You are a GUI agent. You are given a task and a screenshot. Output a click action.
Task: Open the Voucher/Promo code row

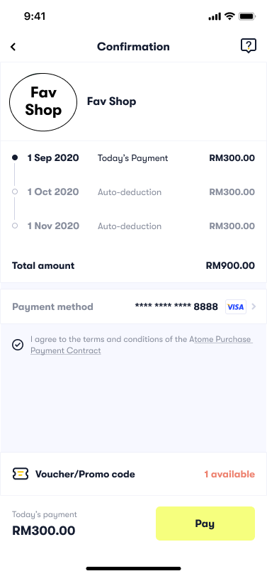(x=133, y=474)
